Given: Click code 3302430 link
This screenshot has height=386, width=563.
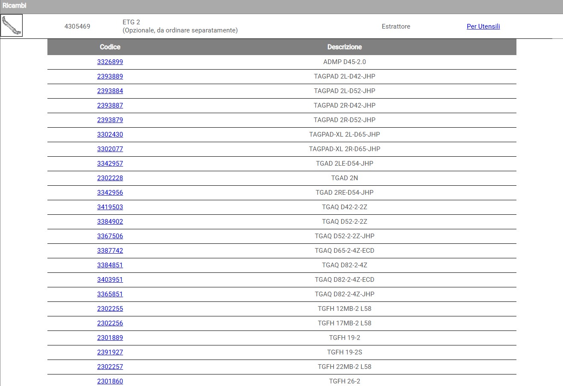Looking at the screenshot, I should [110, 135].
